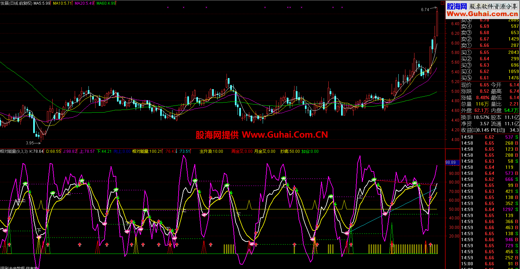The image size is (520, 269).
Task: Click the 内盘 54.7万 value
Action: pos(511,111)
